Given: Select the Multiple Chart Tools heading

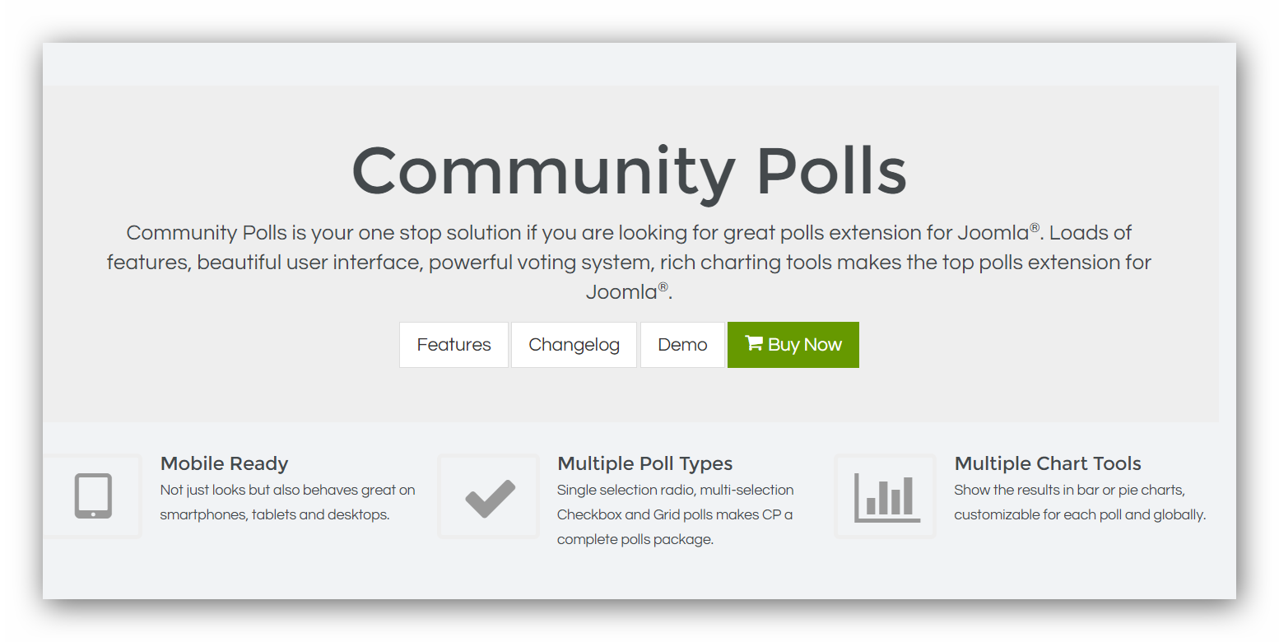Looking at the screenshot, I should tap(1047, 463).
